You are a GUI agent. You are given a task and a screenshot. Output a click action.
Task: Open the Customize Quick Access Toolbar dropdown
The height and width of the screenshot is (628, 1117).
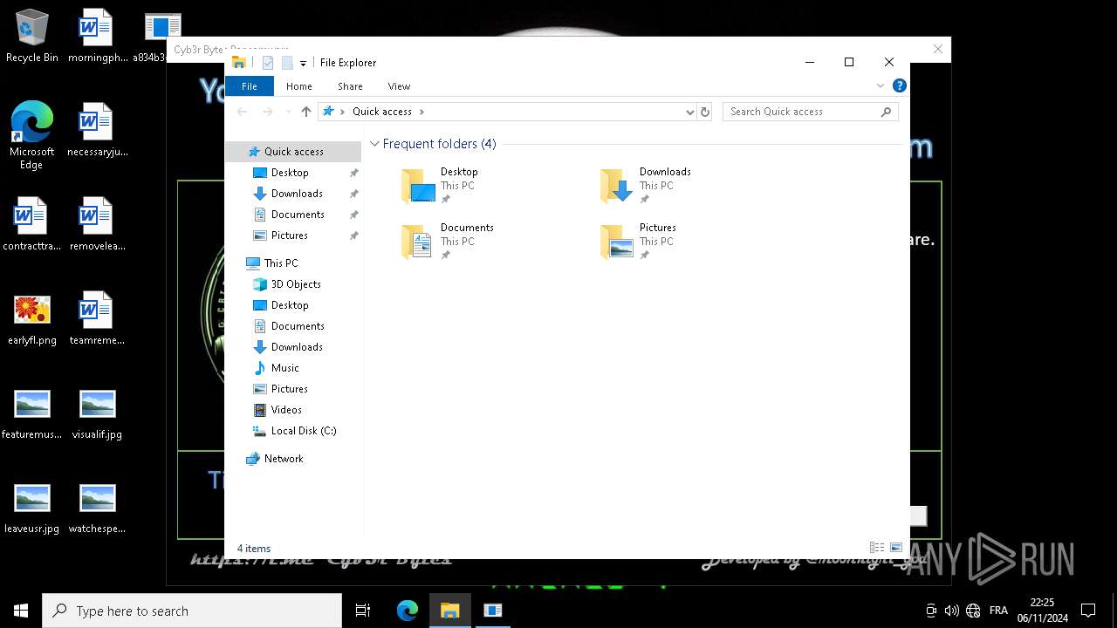tap(303, 63)
